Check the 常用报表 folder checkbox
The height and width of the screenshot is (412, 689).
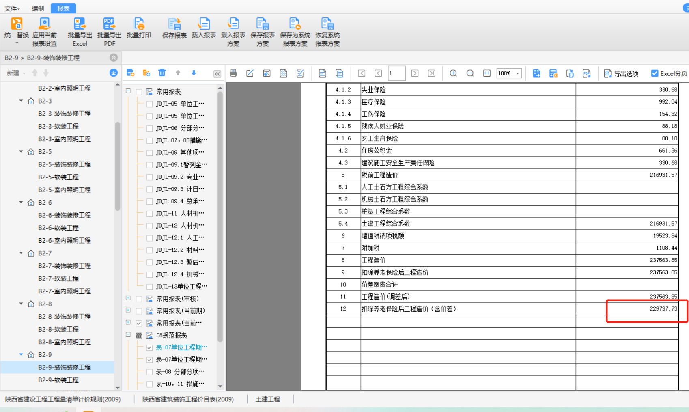(x=139, y=92)
